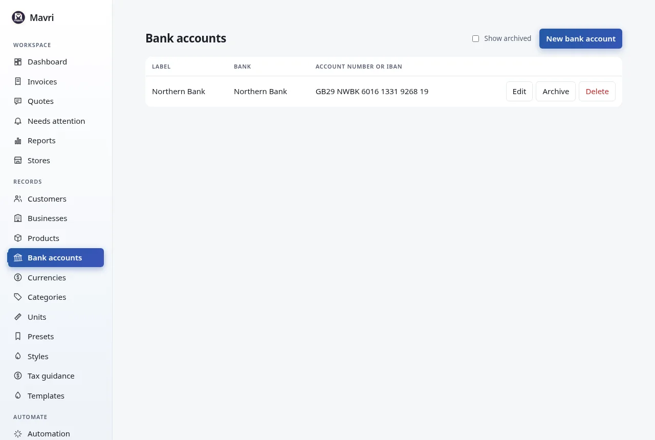Click the Mavri brand name
The height and width of the screenshot is (440, 655).
click(42, 17)
